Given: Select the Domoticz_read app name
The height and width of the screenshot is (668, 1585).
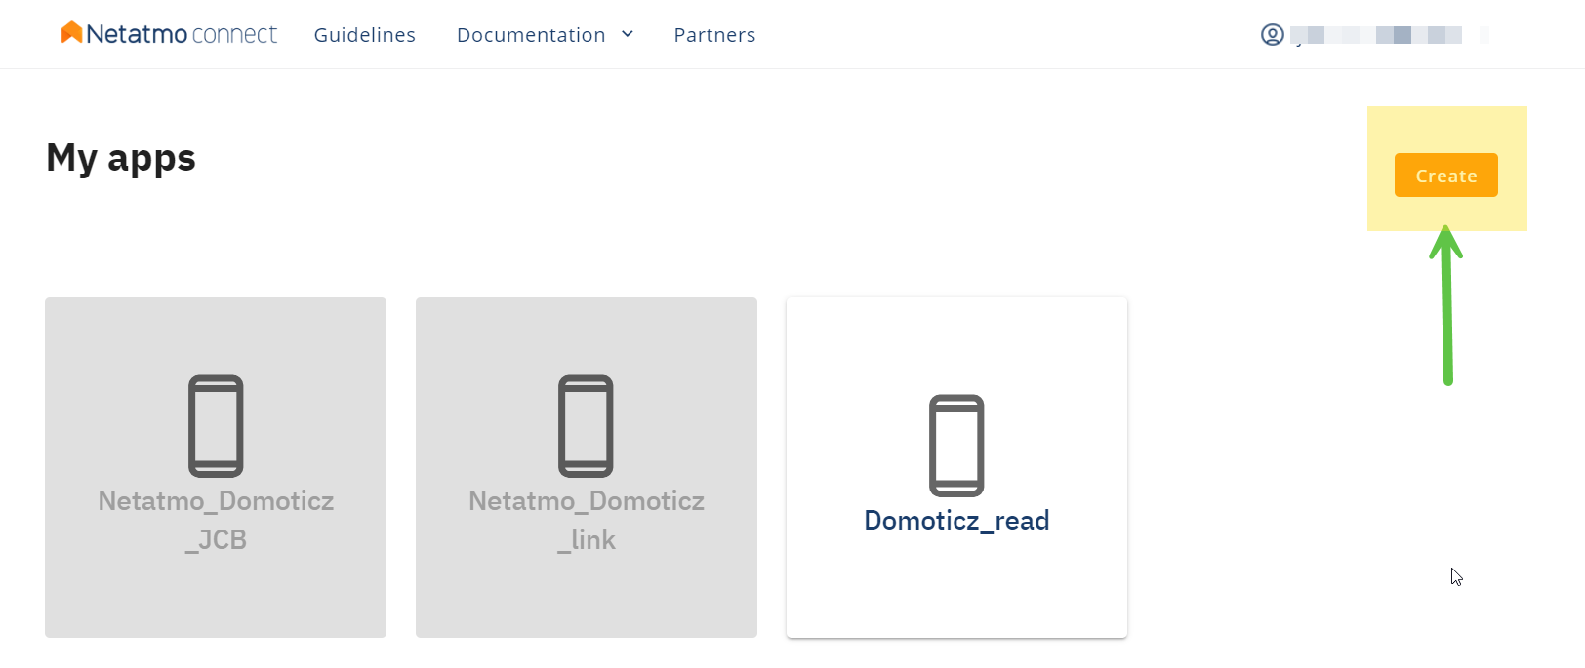Looking at the screenshot, I should (956, 520).
